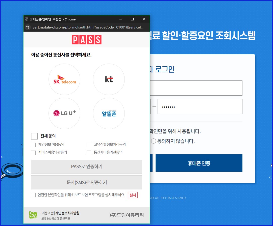The height and width of the screenshot is (226, 273).
Task: Click the green SA security seal icon
Action: (x=33, y=215)
